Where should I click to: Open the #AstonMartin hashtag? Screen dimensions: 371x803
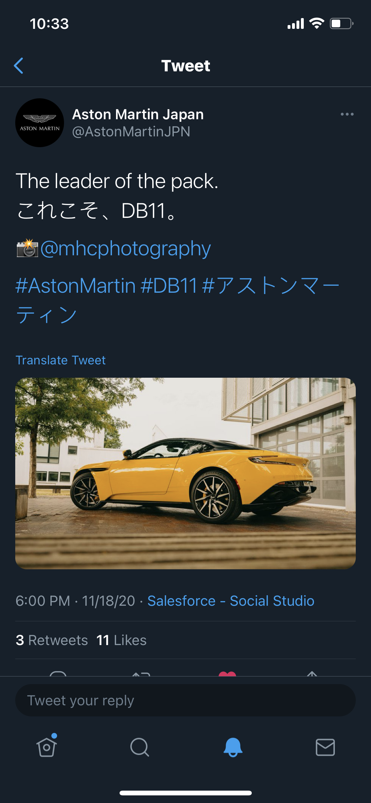pyautogui.click(x=76, y=286)
